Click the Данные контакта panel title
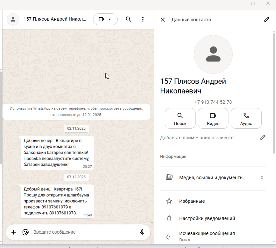The width and height of the screenshot is (276, 248). coord(191,20)
